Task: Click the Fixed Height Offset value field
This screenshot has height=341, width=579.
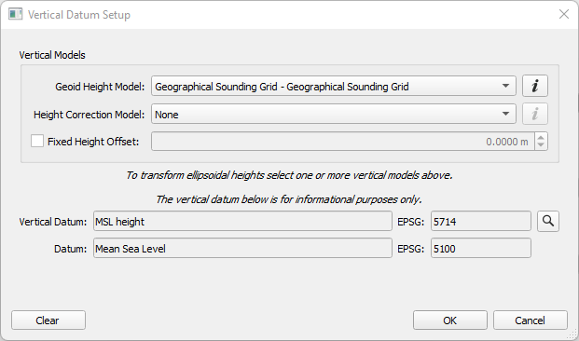Action: tap(343, 142)
